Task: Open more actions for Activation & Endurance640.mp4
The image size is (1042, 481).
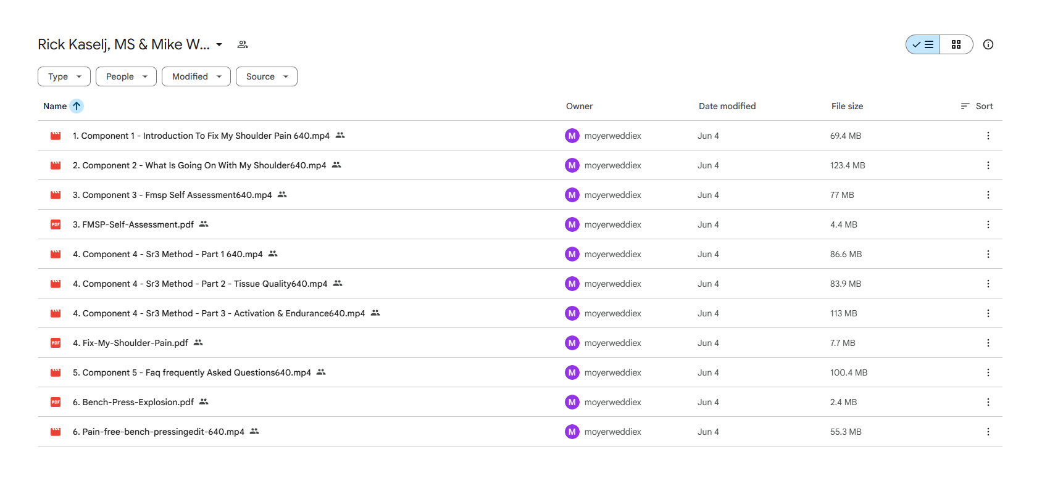Action: tap(988, 313)
